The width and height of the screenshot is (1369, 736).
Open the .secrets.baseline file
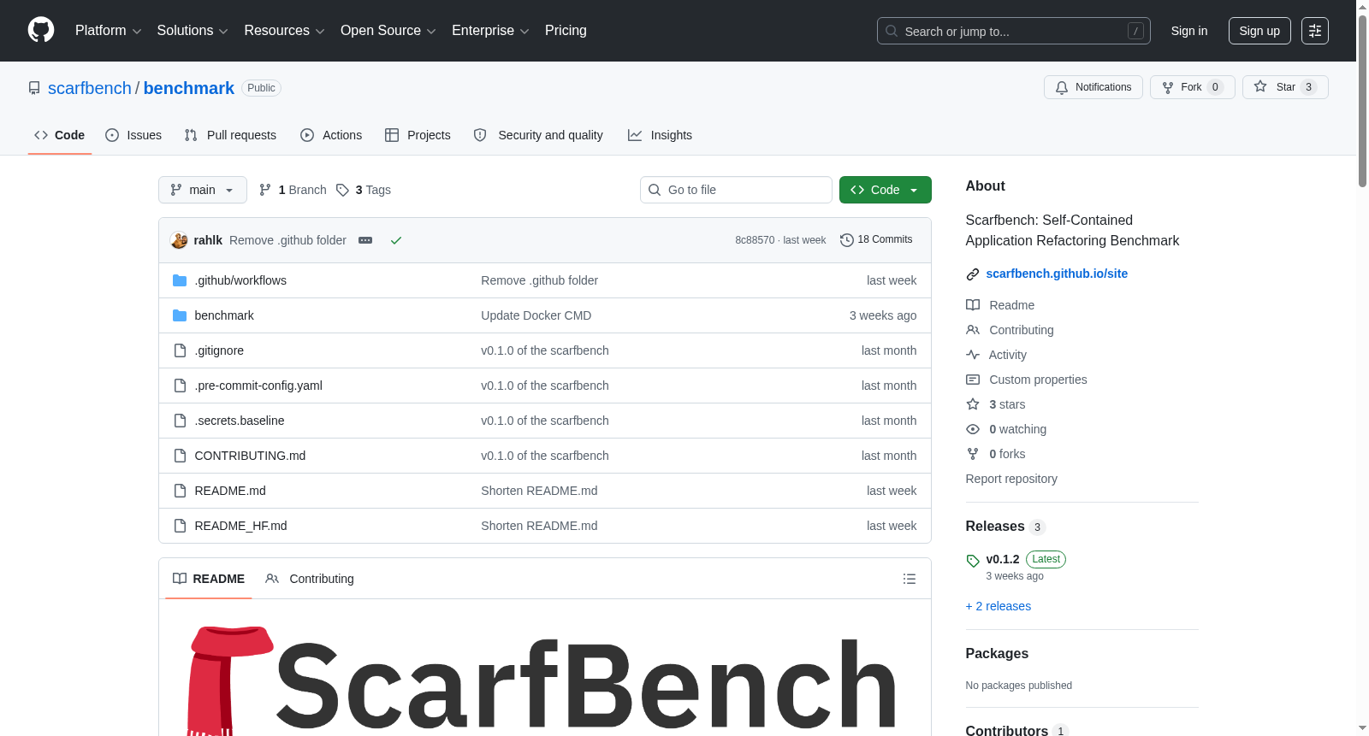click(240, 421)
